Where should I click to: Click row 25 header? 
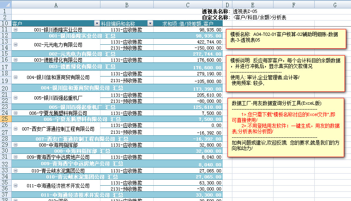click(6, 119)
